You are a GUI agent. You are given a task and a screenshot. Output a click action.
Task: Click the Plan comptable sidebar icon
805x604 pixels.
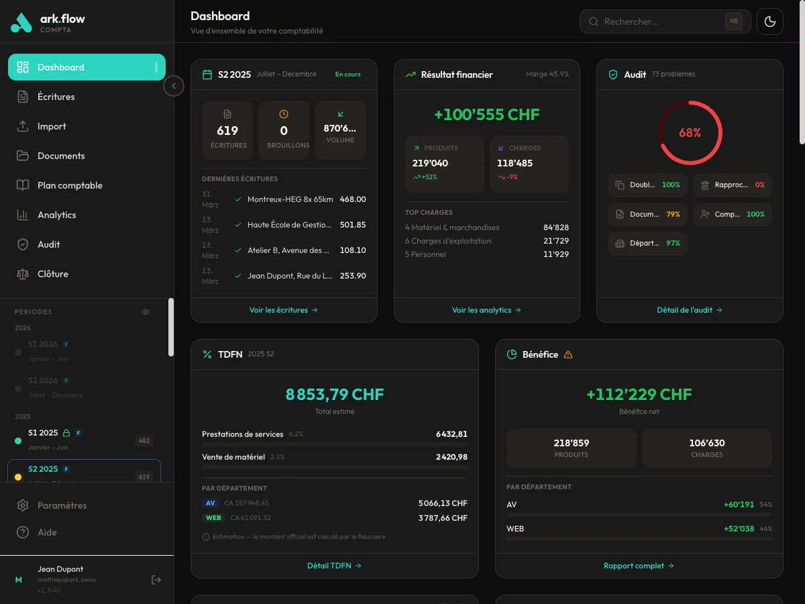(22, 185)
